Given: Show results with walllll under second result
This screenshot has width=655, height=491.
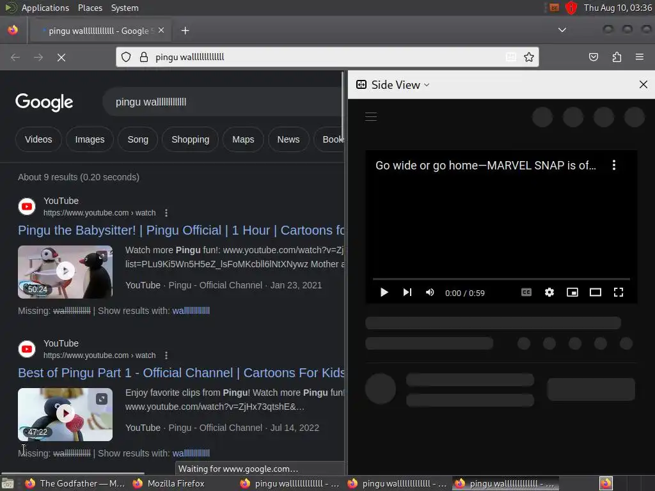Looking at the screenshot, I should pyautogui.click(x=191, y=453).
